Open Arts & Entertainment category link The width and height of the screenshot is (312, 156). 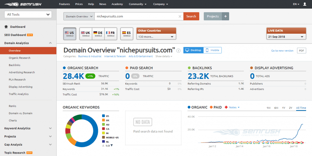point(141,56)
